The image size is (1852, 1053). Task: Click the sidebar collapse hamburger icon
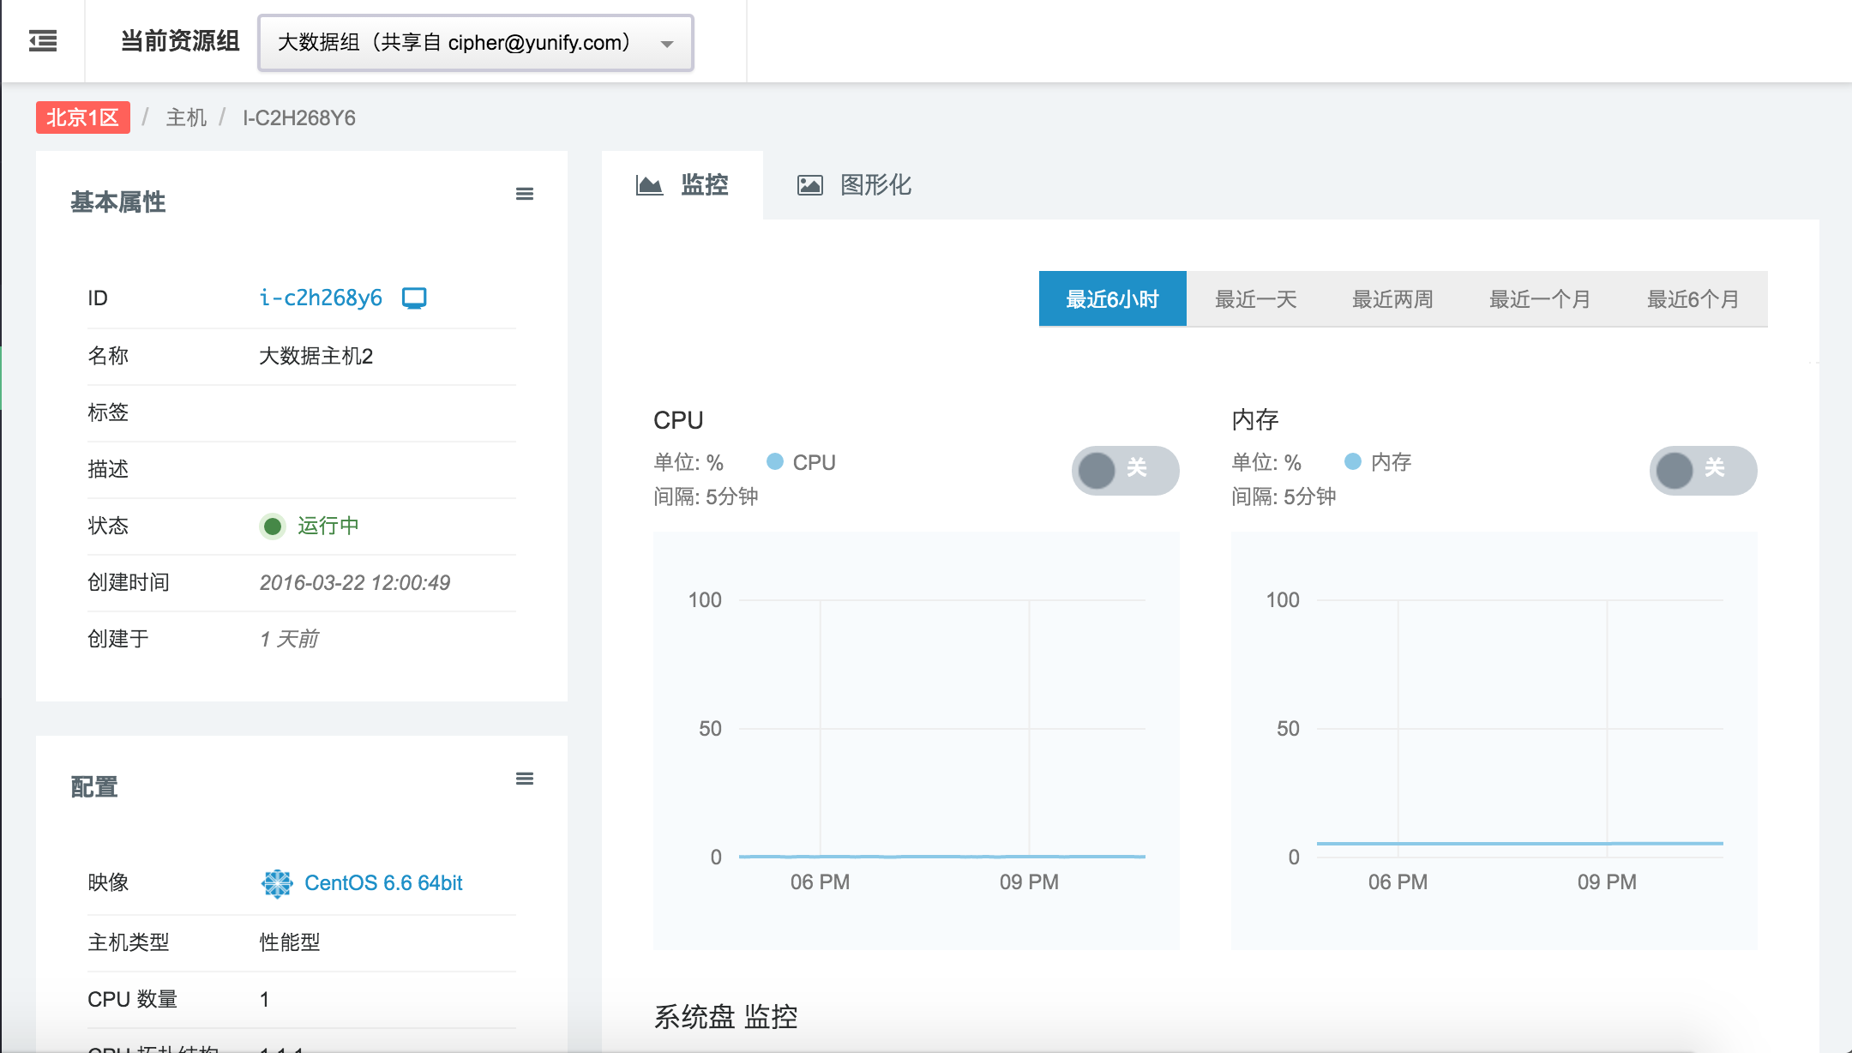coord(43,40)
